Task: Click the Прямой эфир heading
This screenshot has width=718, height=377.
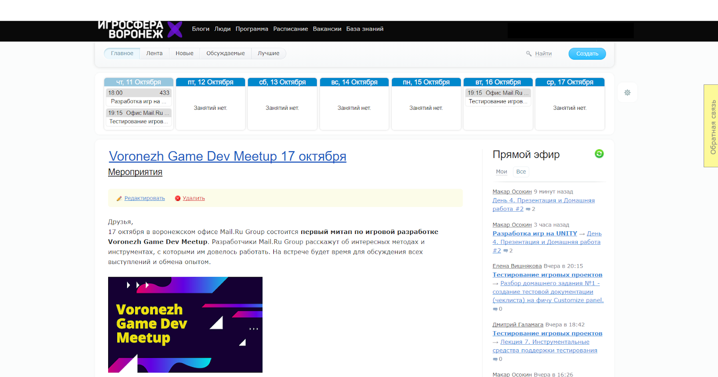Action: 526,155
